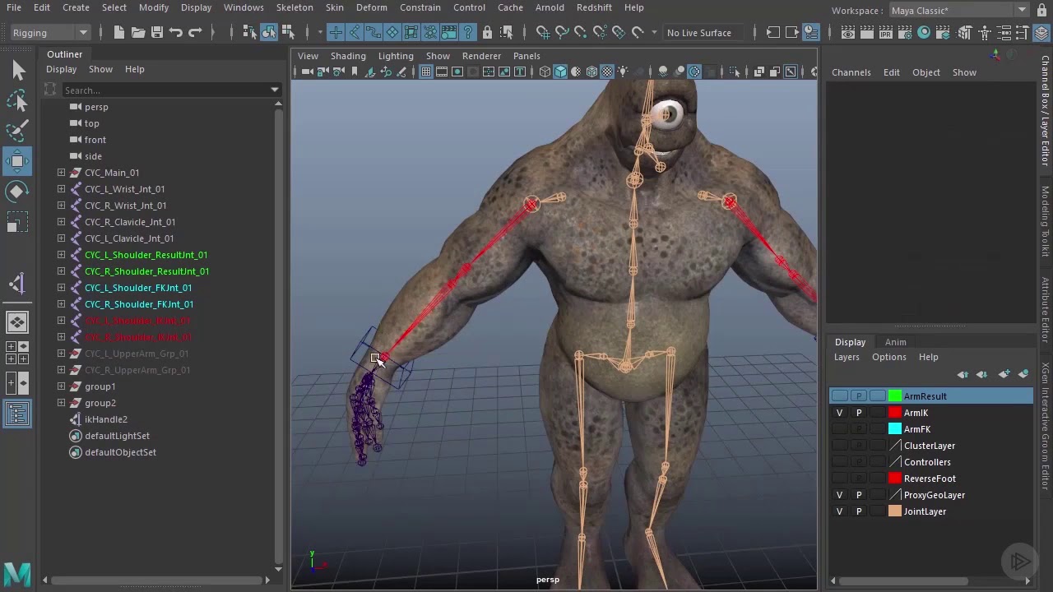The height and width of the screenshot is (592, 1053).
Task: Open viewport Shading menu
Action: pyautogui.click(x=348, y=56)
